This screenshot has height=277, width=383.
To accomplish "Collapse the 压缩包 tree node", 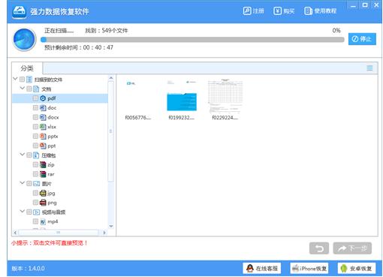I will (x=23, y=155).
